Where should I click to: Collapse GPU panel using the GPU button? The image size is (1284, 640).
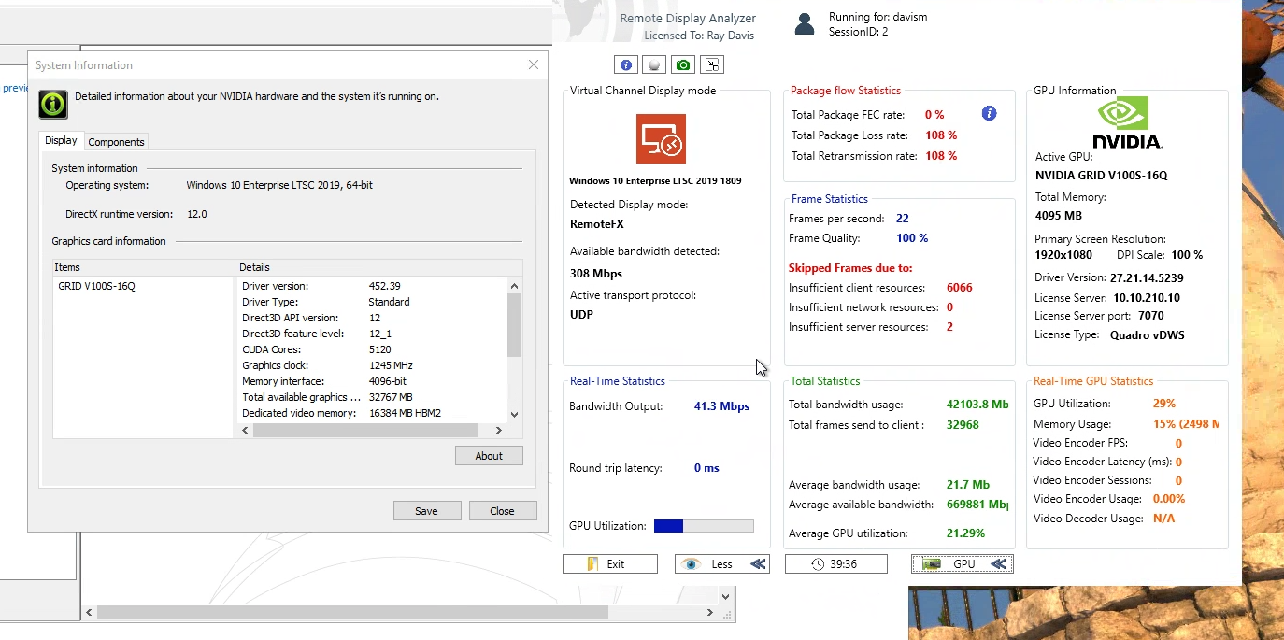tap(963, 564)
